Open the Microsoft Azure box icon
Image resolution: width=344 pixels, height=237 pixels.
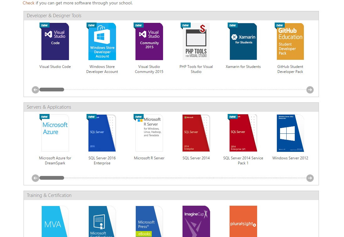[x=55, y=133]
